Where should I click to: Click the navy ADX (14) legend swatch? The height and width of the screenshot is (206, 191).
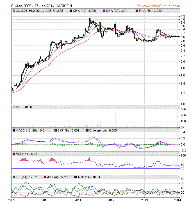(x=76, y=177)
